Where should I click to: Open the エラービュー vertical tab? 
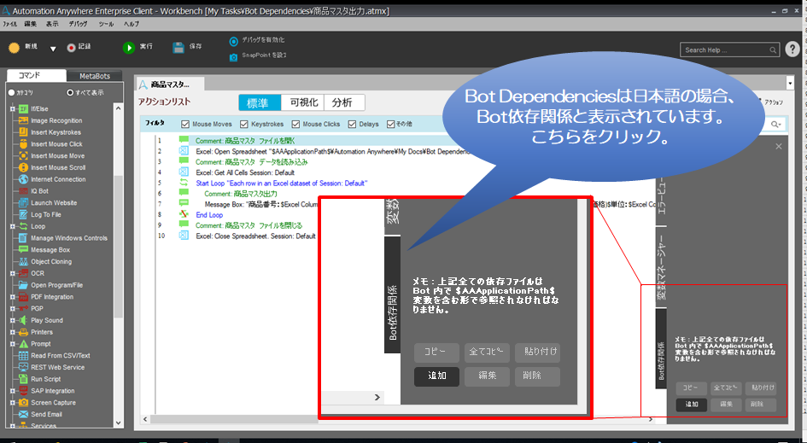coord(661,198)
